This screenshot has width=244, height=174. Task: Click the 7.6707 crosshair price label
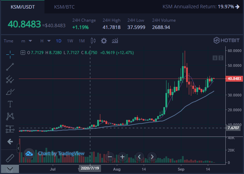pyautogui.click(x=233, y=128)
